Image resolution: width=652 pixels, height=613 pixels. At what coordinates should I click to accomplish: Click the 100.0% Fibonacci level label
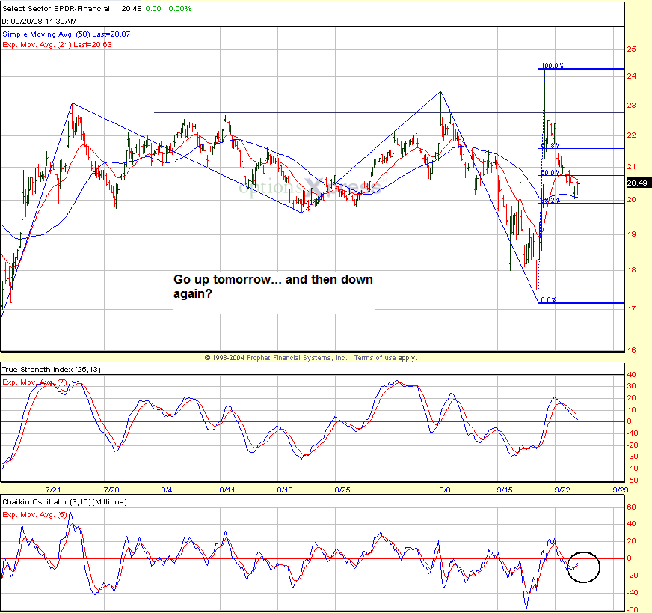(x=553, y=65)
